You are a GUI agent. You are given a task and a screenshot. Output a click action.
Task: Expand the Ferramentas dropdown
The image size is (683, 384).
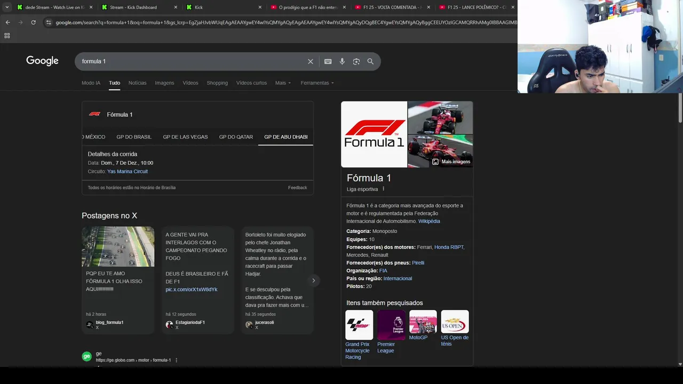tap(317, 83)
